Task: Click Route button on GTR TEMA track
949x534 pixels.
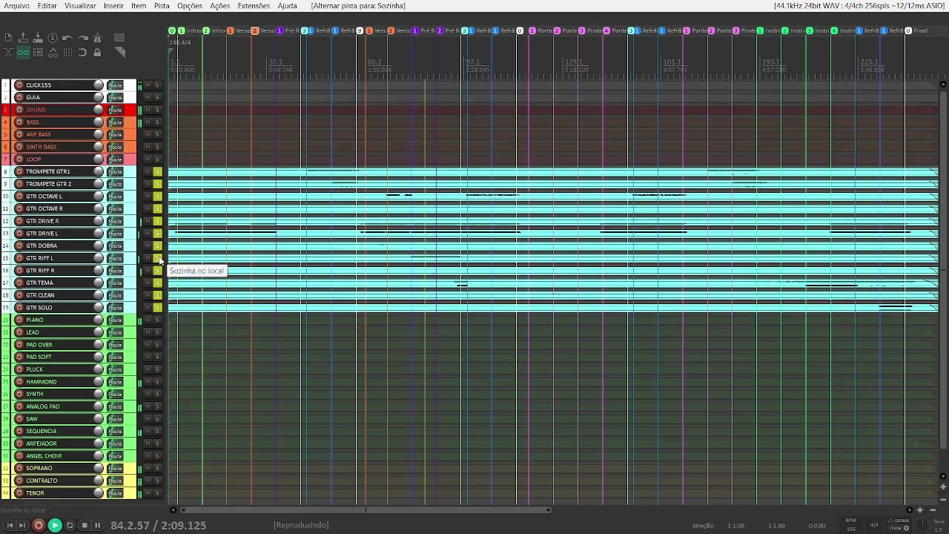Action: (115, 283)
